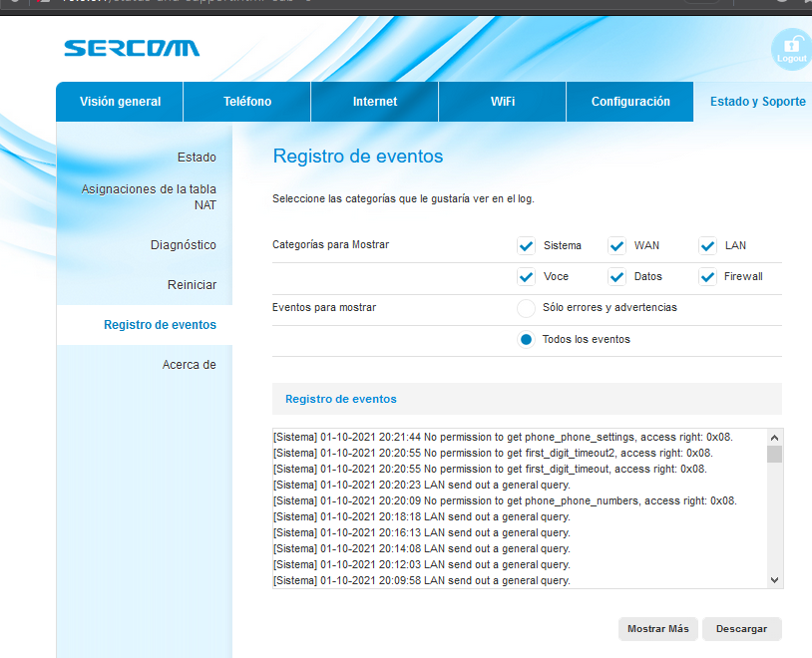
Task: Click the Sercomm logo
Action: click(131, 47)
